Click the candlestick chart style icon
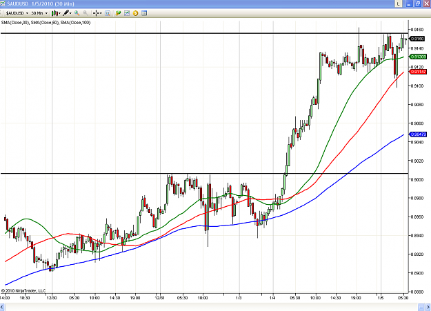Image resolution: width=431 pixels, height=311 pixels. [x=54, y=13]
